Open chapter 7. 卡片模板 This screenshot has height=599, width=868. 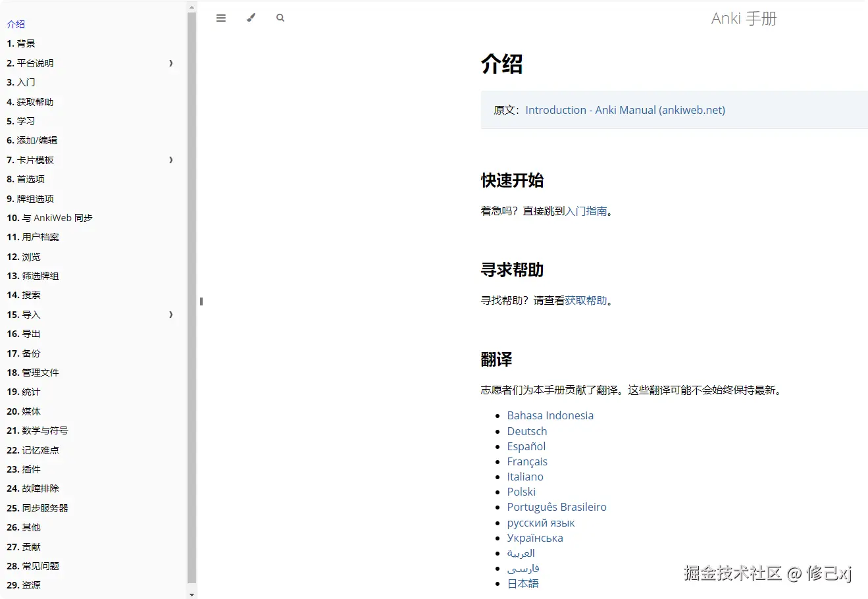pos(30,160)
